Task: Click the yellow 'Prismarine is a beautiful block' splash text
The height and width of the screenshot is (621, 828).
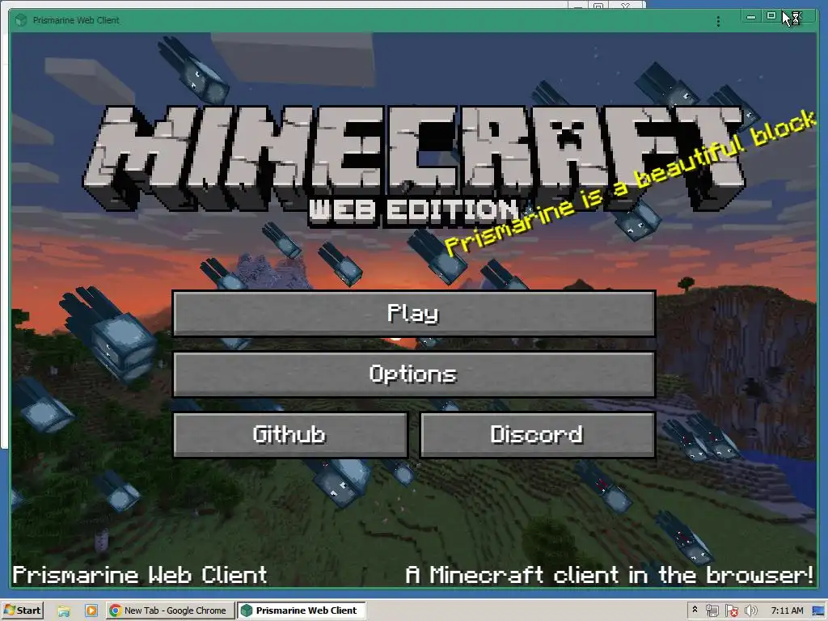Action: coord(631,182)
